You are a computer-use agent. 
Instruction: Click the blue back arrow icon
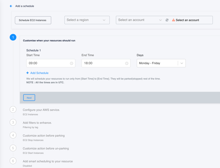click(x=11, y=6)
